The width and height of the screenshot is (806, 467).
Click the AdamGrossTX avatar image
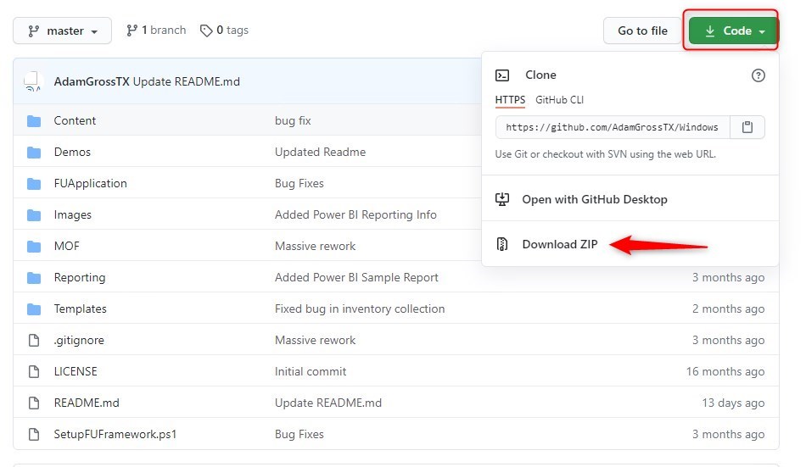32,81
